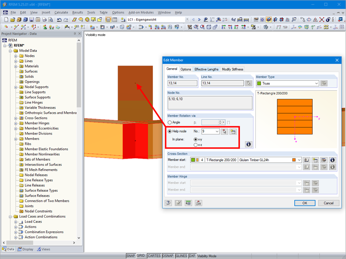This screenshot has width=346, height=259.
Task: Expand Cross-Sections tree node
Action: tap(15, 118)
